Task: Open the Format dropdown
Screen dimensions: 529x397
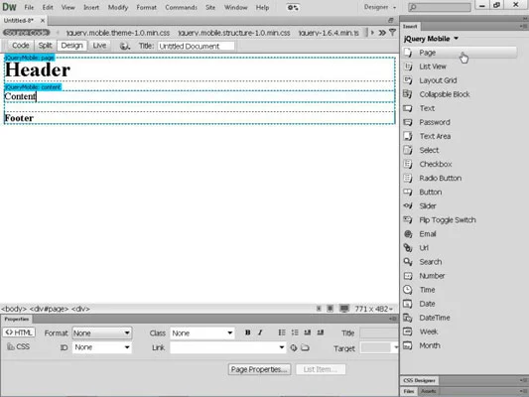Action: 101,333
